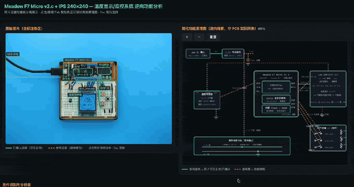Click the 面包板电源轨 block in the schematic
The image size is (354, 187).
coord(242,146)
